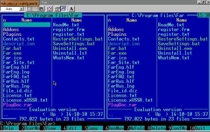Select ReadMe.txt in the left panel
Screen dimensions: 210x132
coord(66,25)
